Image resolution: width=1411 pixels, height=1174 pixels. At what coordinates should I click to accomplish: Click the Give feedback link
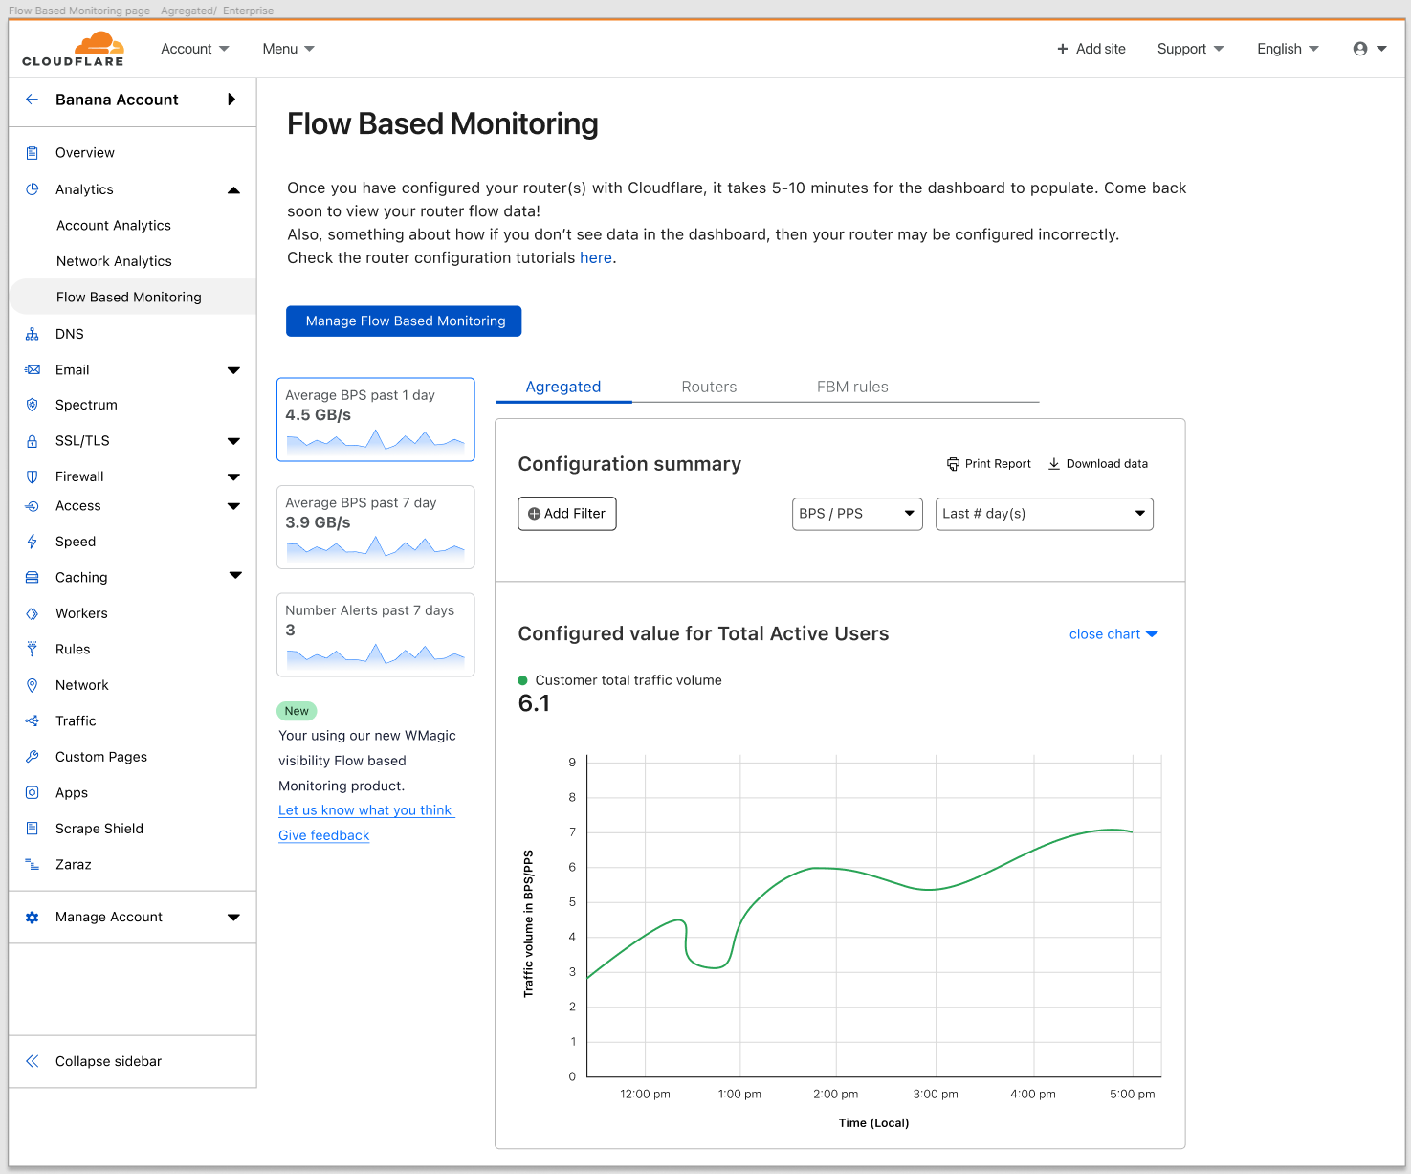coord(323,835)
